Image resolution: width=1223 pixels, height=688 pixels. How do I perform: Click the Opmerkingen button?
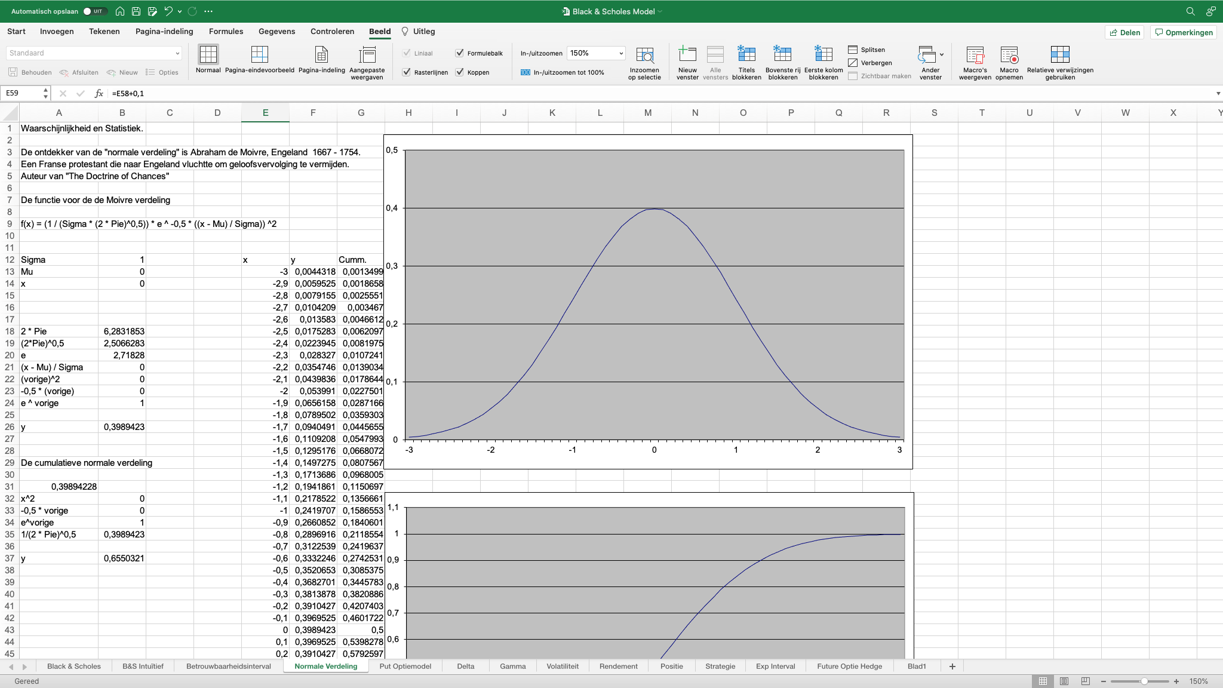click(x=1184, y=32)
